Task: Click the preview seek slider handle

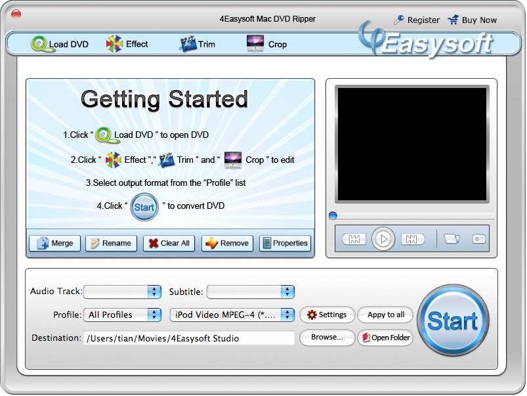Action: [x=333, y=215]
